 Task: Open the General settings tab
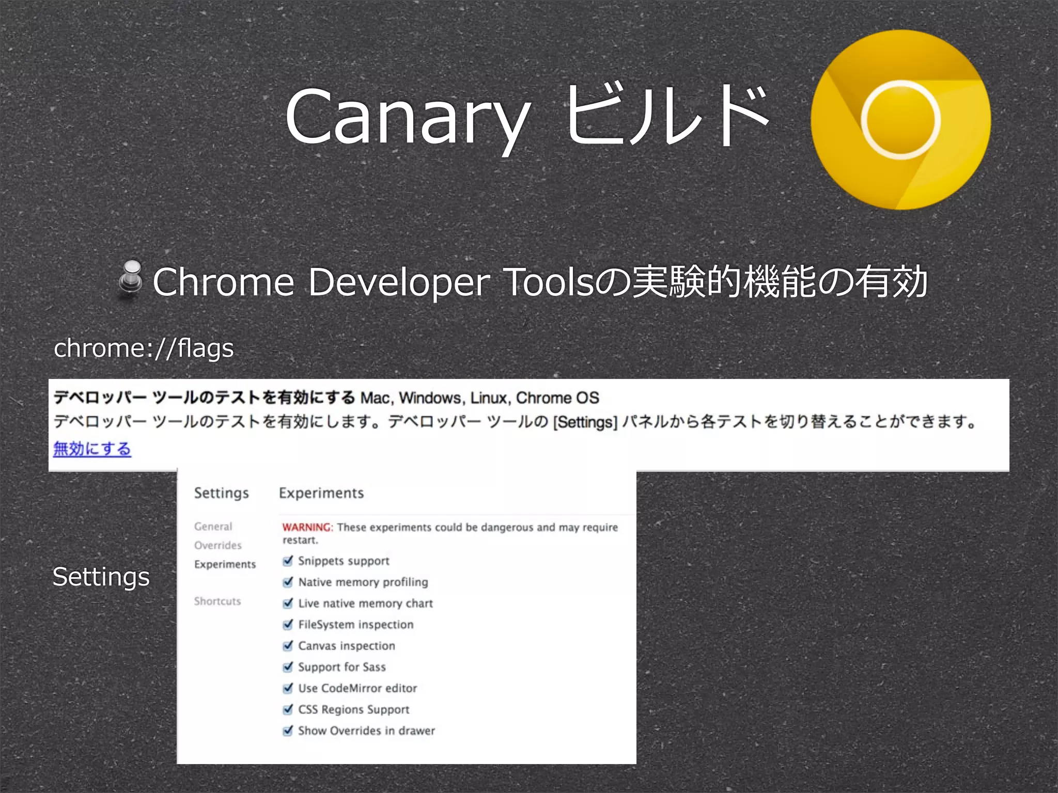tap(213, 527)
